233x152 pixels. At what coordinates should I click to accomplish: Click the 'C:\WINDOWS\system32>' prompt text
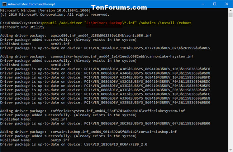coord(21,23)
